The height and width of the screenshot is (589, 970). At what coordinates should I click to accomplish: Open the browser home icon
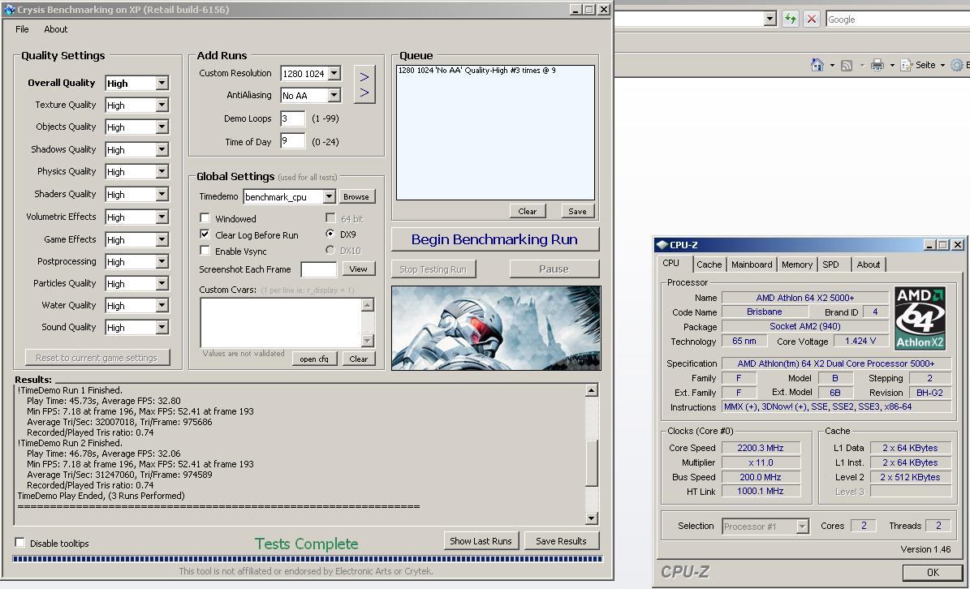point(817,65)
